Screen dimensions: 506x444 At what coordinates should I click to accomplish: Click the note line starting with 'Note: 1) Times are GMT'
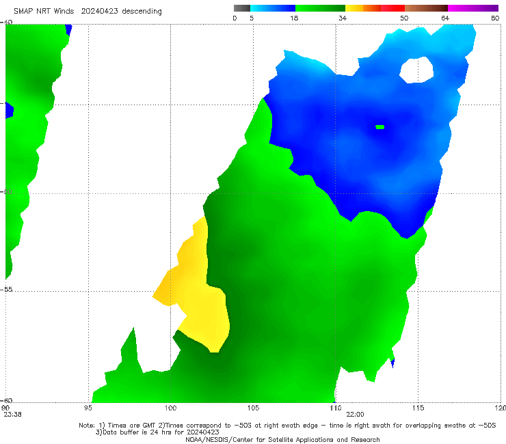click(x=287, y=426)
